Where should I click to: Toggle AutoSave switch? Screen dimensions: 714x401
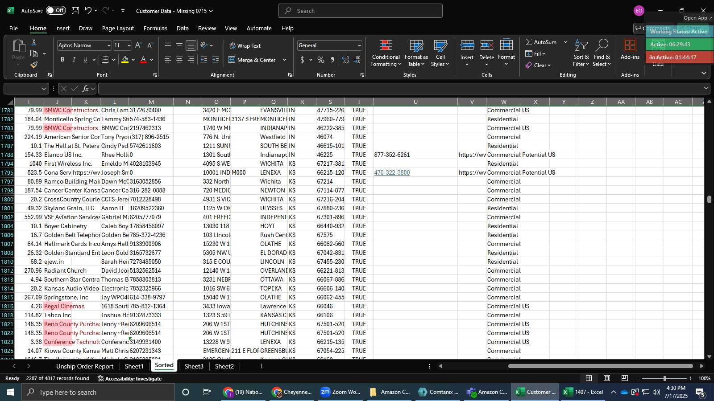(x=56, y=10)
